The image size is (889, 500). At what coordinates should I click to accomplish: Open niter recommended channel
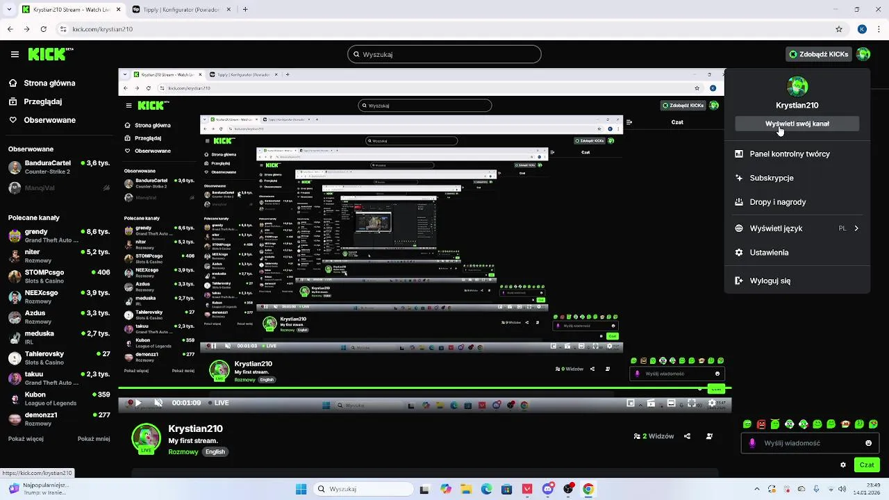pos(59,256)
